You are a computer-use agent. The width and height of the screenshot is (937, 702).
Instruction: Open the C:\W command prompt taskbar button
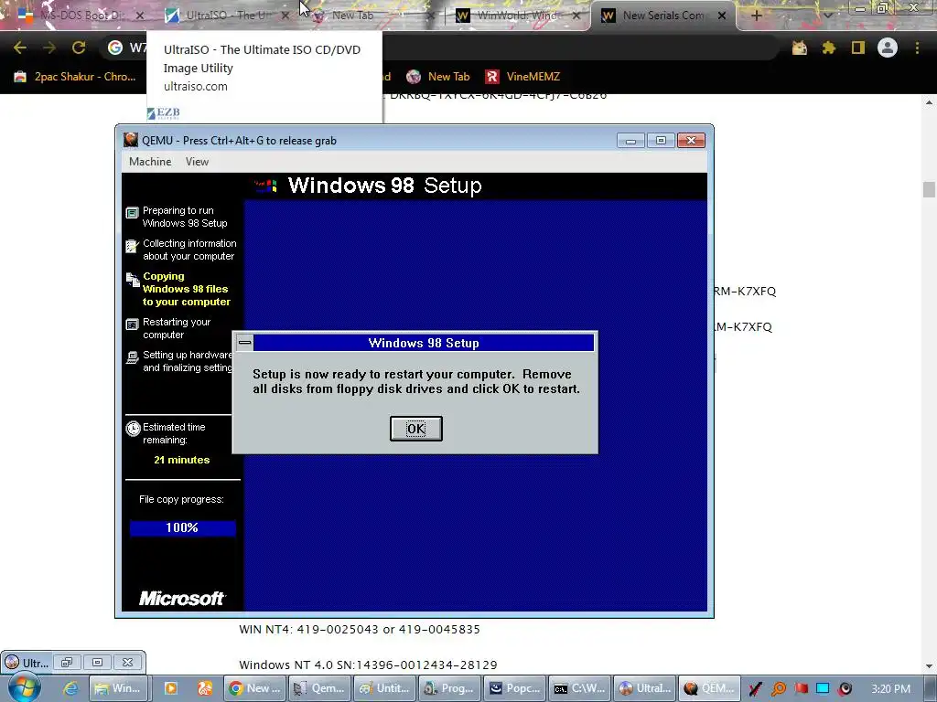(x=579, y=688)
